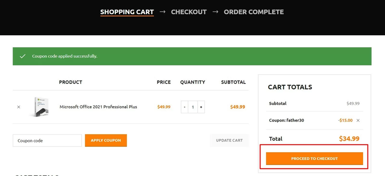Image resolution: width=385 pixels, height=176 pixels.
Task: Click the $34.99 total amount
Action: tap(349, 138)
